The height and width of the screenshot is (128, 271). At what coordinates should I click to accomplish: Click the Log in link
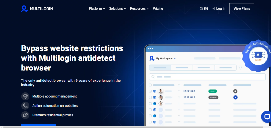[x=219, y=8]
